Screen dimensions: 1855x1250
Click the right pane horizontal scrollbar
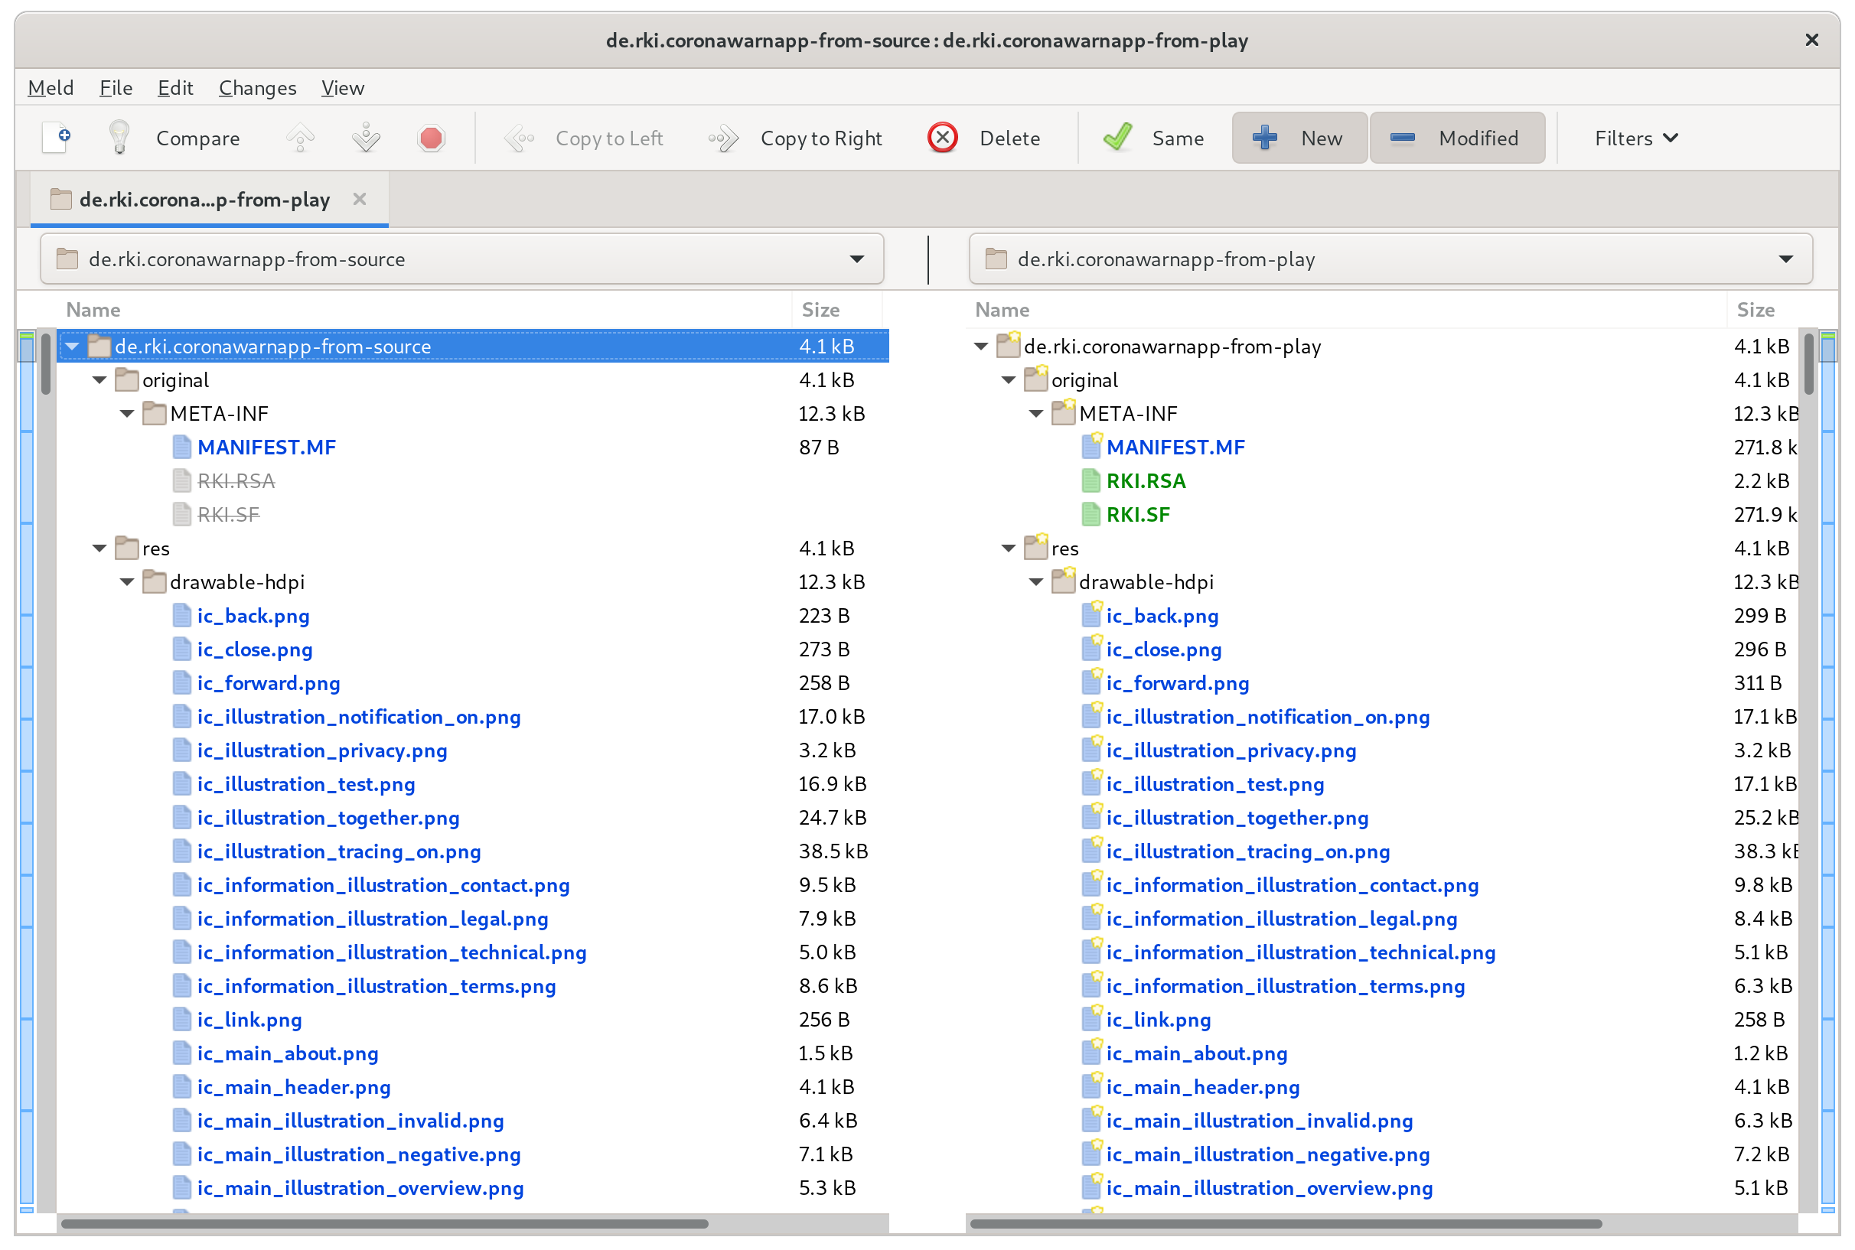1286,1223
